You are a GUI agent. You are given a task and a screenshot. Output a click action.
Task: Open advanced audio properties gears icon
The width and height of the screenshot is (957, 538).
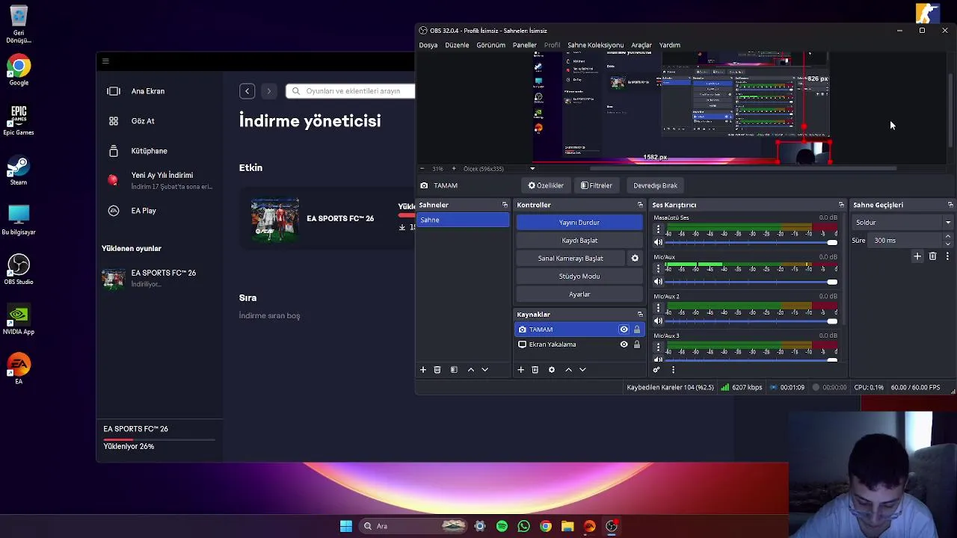pyautogui.click(x=657, y=370)
